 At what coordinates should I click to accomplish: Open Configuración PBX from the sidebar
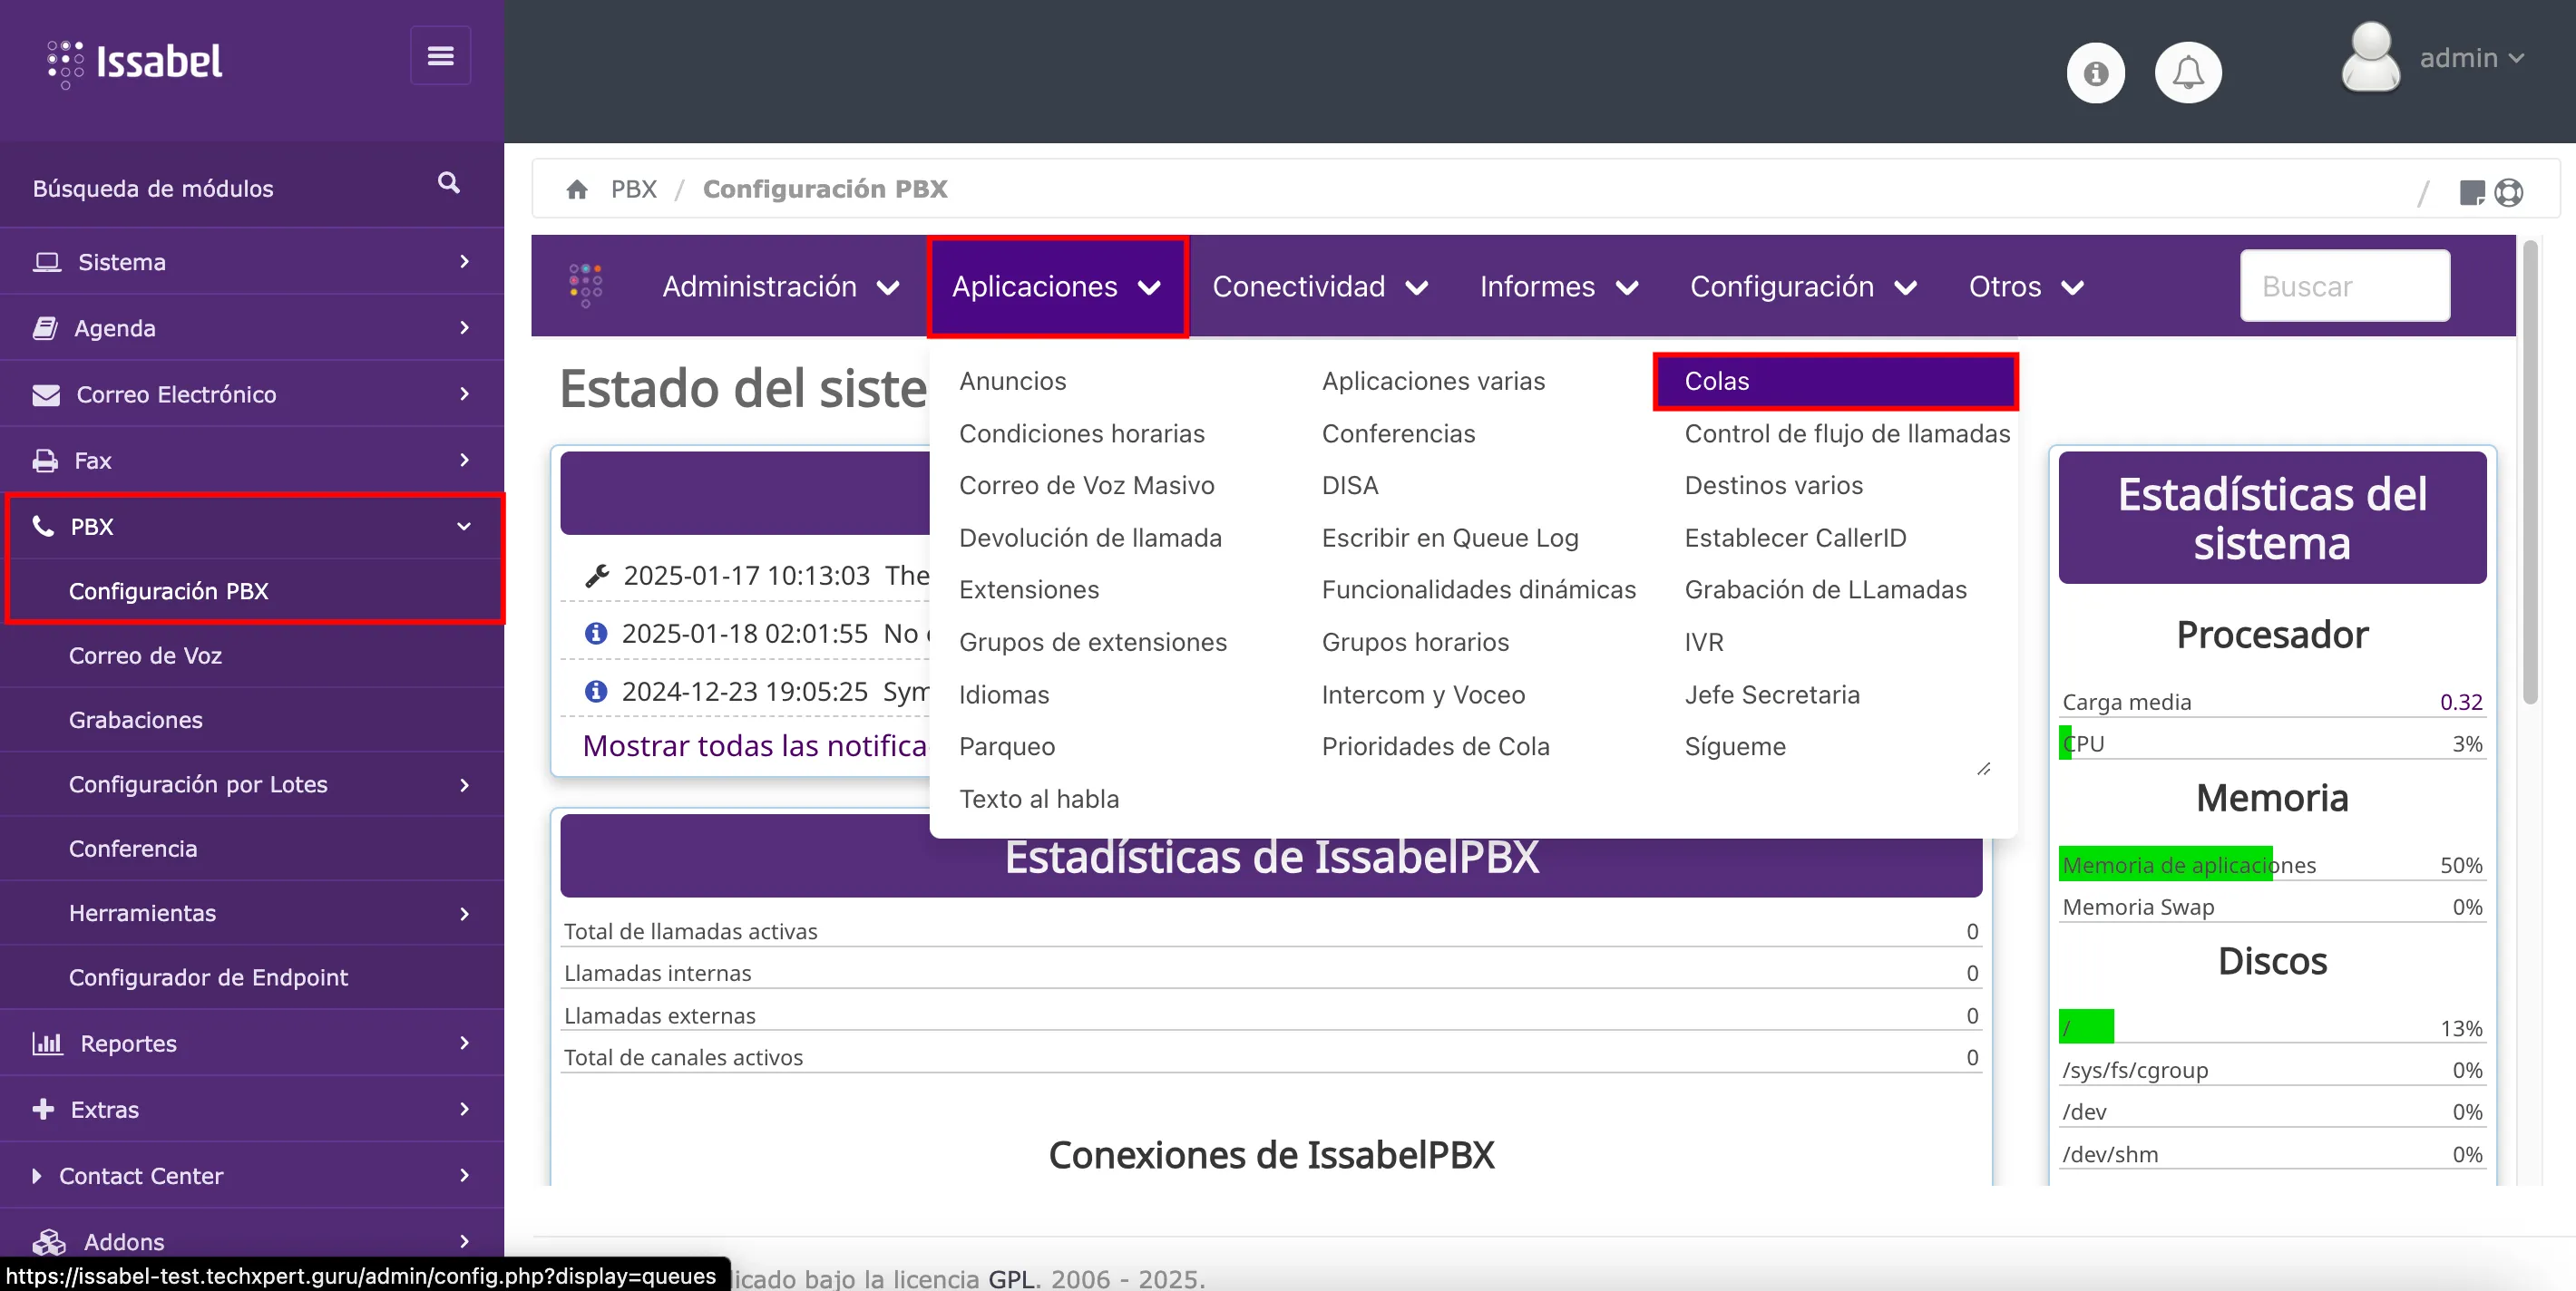tap(168, 590)
